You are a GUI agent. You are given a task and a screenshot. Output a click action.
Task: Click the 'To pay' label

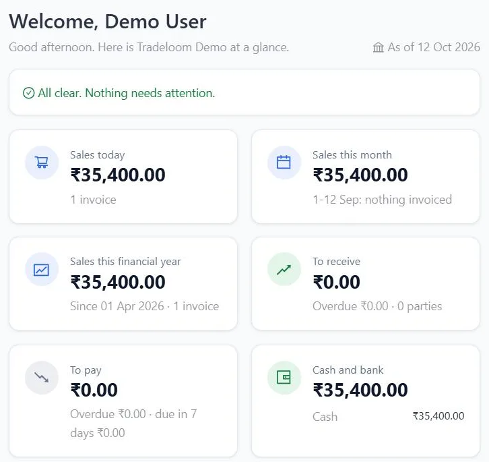click(x=86, y=370)
